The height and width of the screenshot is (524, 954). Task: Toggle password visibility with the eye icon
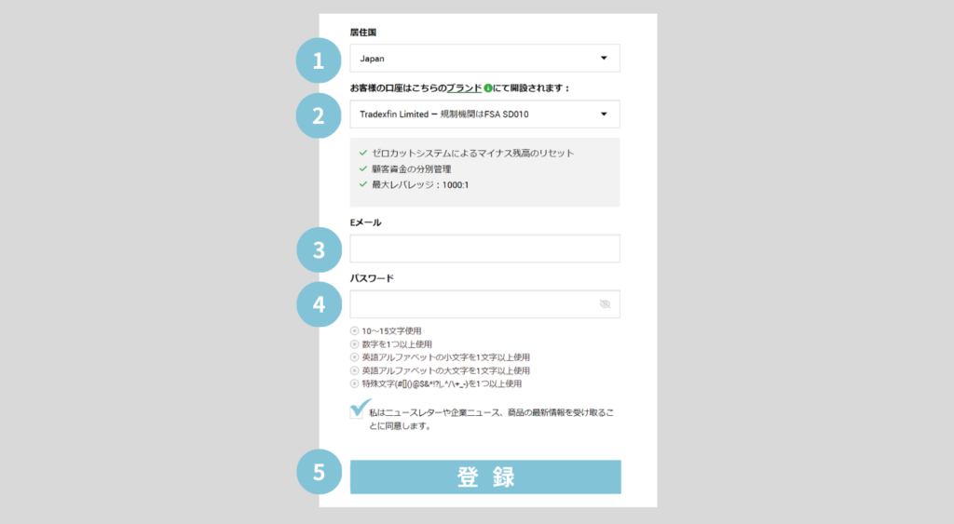605,304
